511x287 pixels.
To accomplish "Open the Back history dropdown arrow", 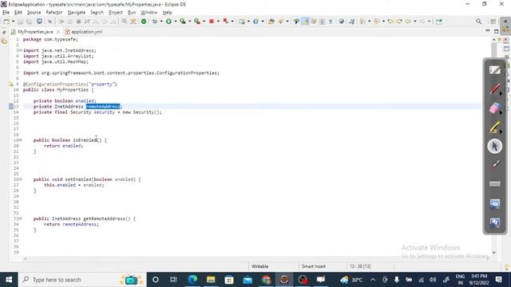I will [x=415, y=22].
